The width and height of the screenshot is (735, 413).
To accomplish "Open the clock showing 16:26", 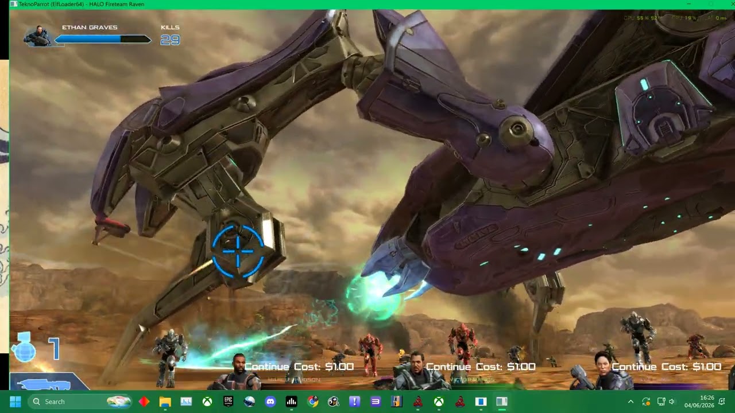I will coord(699,402).
